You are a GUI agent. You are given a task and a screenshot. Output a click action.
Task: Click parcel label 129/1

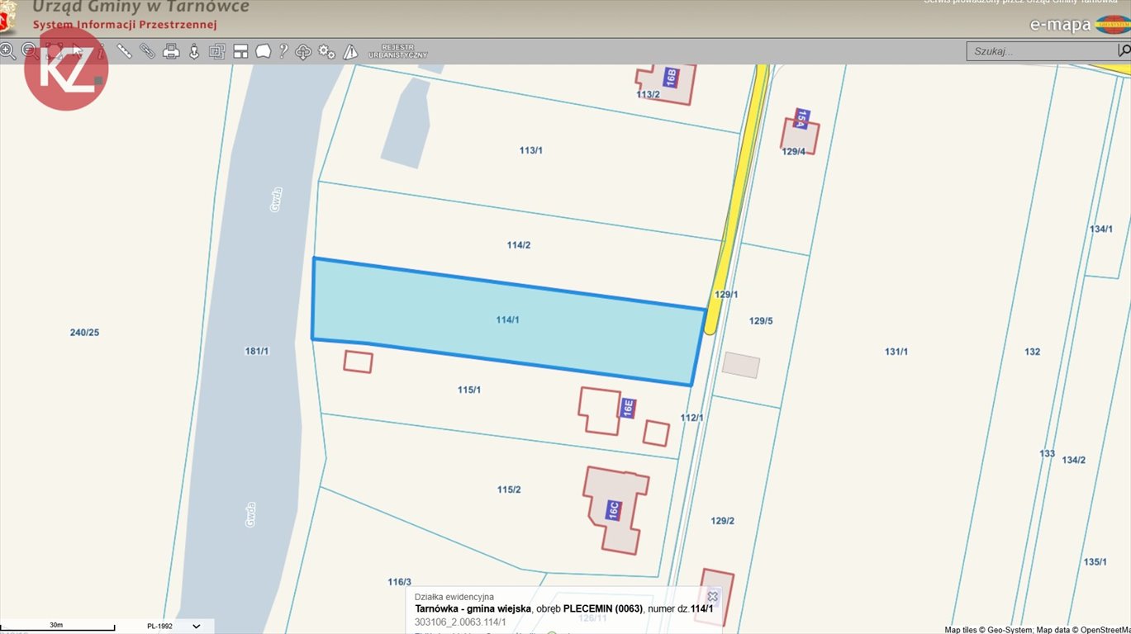coord(727,295)
